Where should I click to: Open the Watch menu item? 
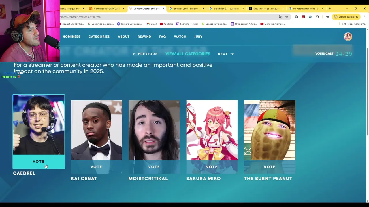(x=180, y=37)
